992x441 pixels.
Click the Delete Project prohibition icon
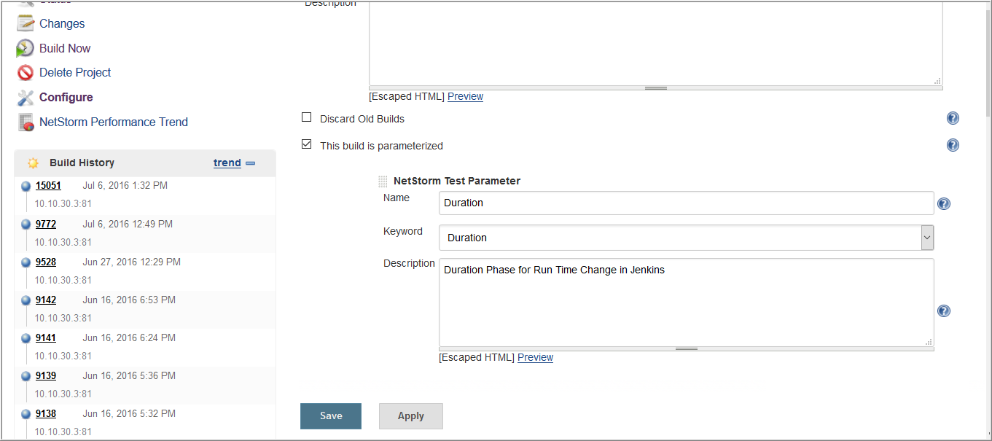click(26, 73)
